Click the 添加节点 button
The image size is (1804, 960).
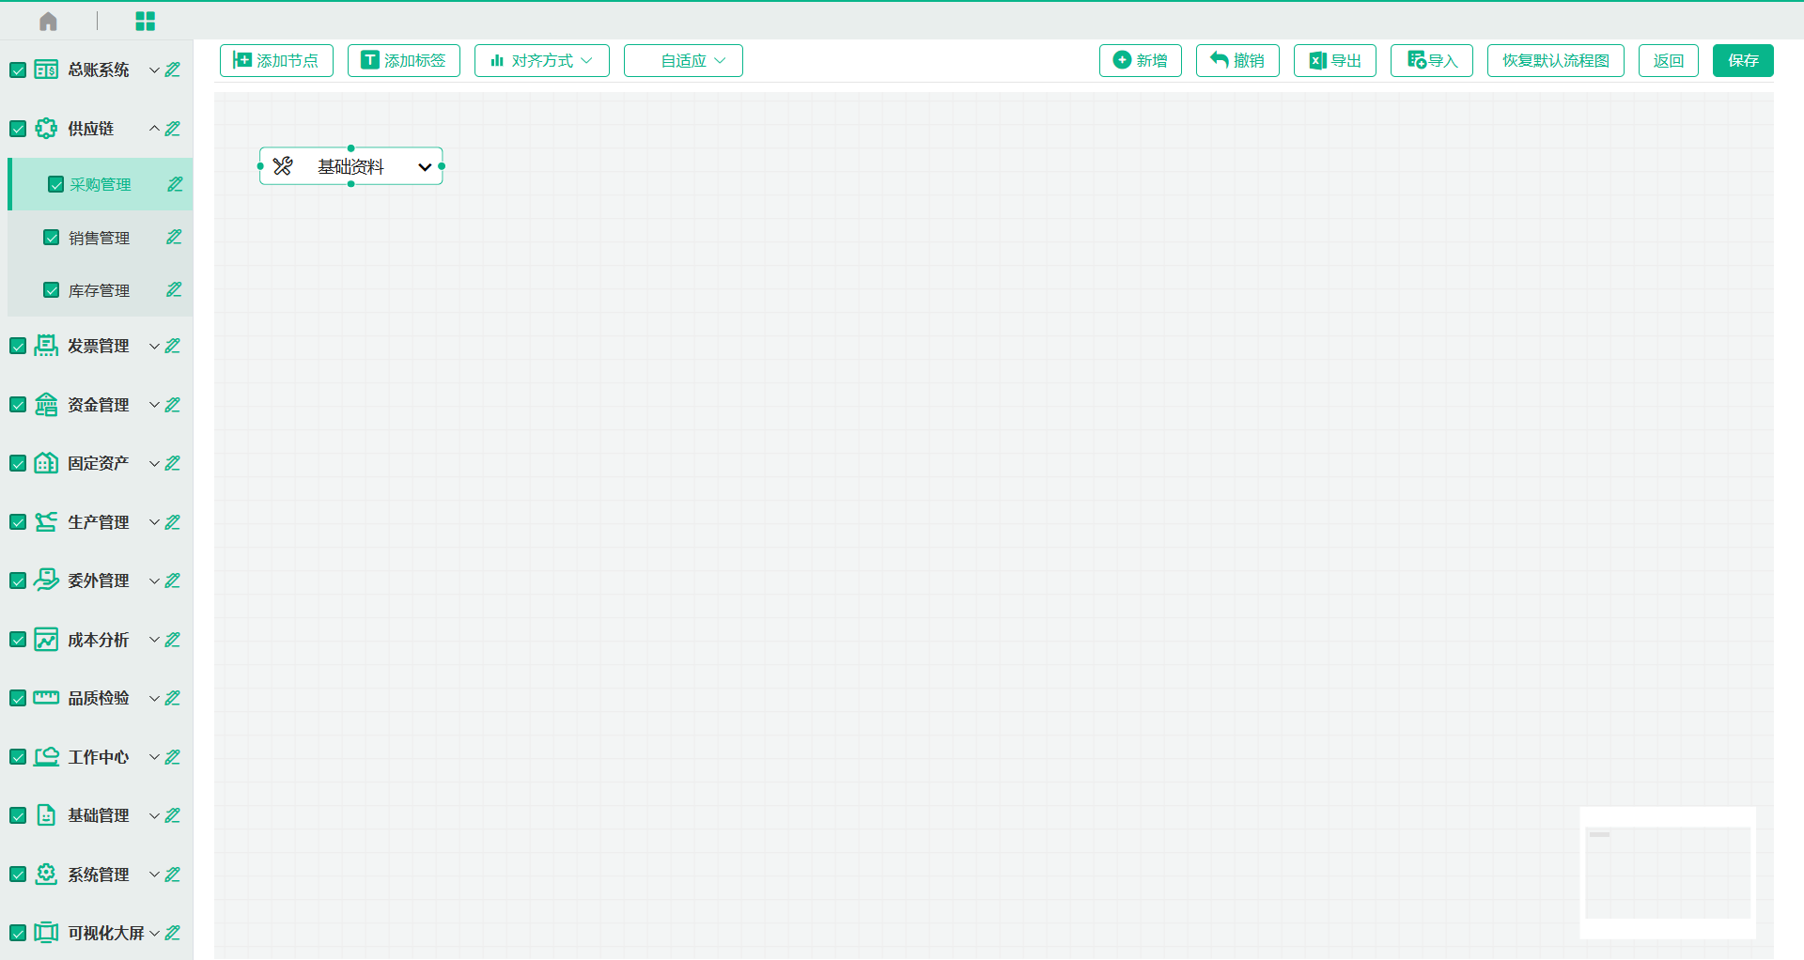click(x=276, y=60)
